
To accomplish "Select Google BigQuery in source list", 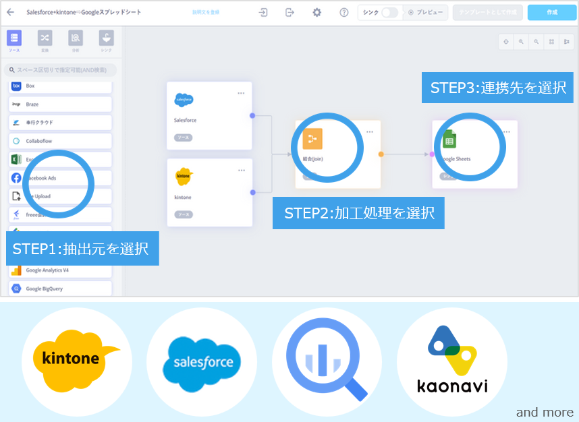I will click(x=60, y=289).
